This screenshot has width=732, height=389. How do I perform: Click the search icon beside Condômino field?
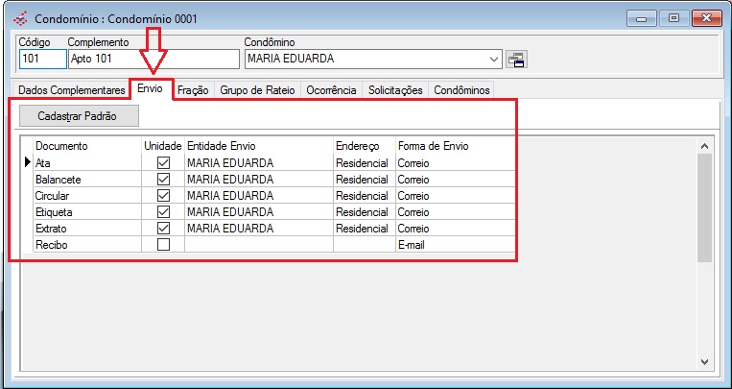point(516,60)
